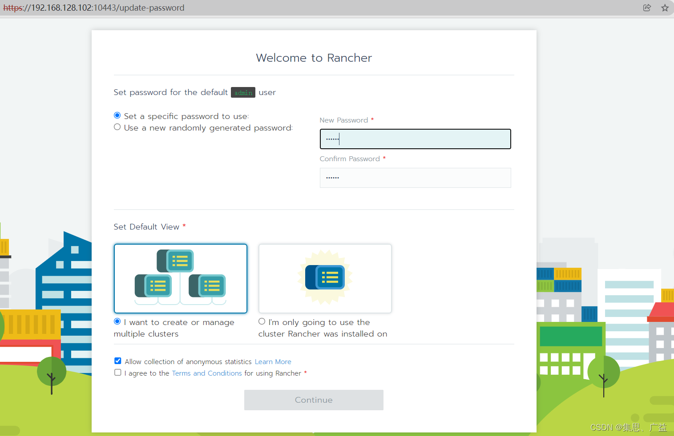This screenshot has height=436, width=674.
Task: Click the 'New Password' label
Action: 344,120
